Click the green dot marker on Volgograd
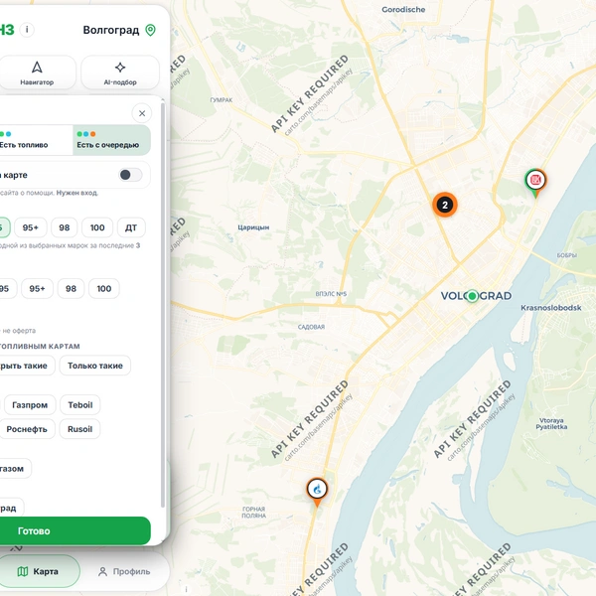 pos(472,296)
